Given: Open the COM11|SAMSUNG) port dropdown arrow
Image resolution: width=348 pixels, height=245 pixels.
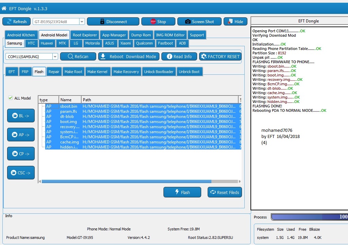Looking at the screenshot, I should tap(55, 57).
